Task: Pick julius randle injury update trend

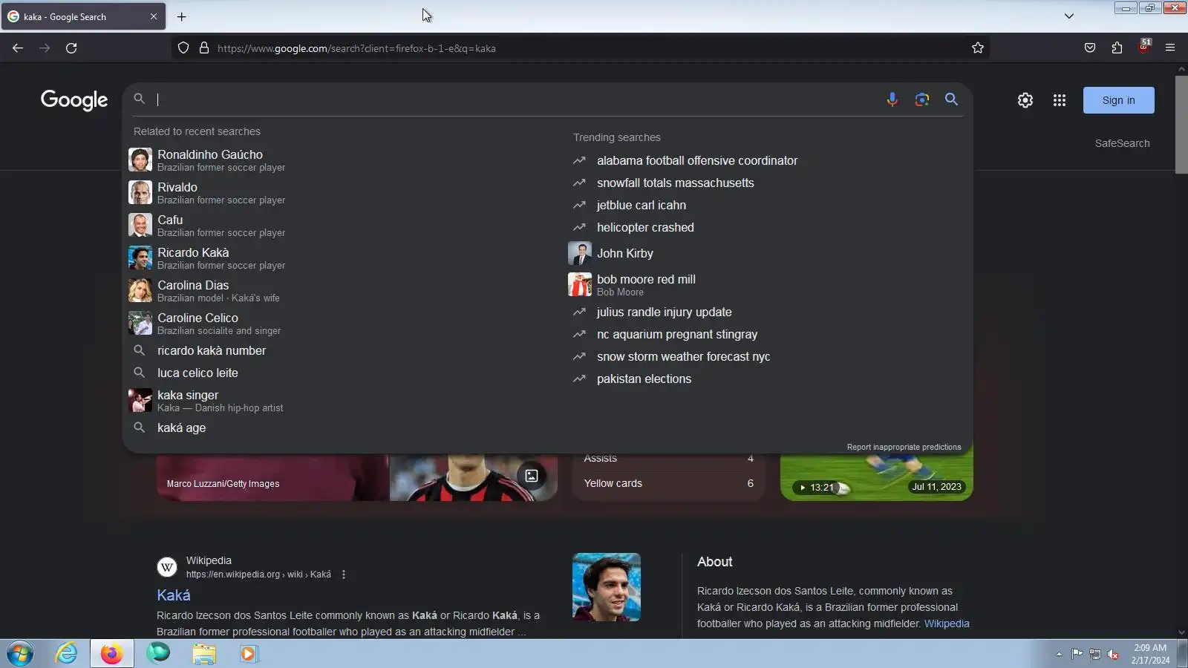Action: (x=765, y=312)
